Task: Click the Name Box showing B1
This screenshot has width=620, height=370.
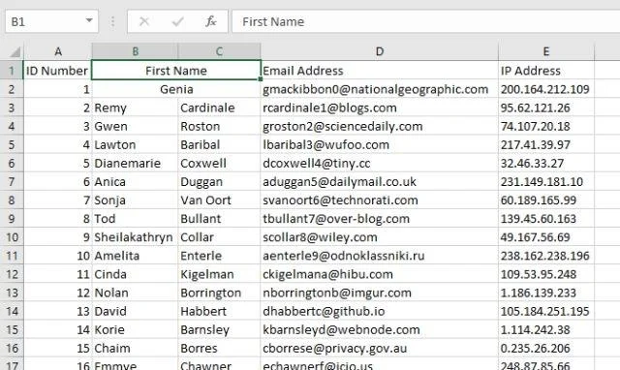Action: pyautogui.click(x=51, y=21)
